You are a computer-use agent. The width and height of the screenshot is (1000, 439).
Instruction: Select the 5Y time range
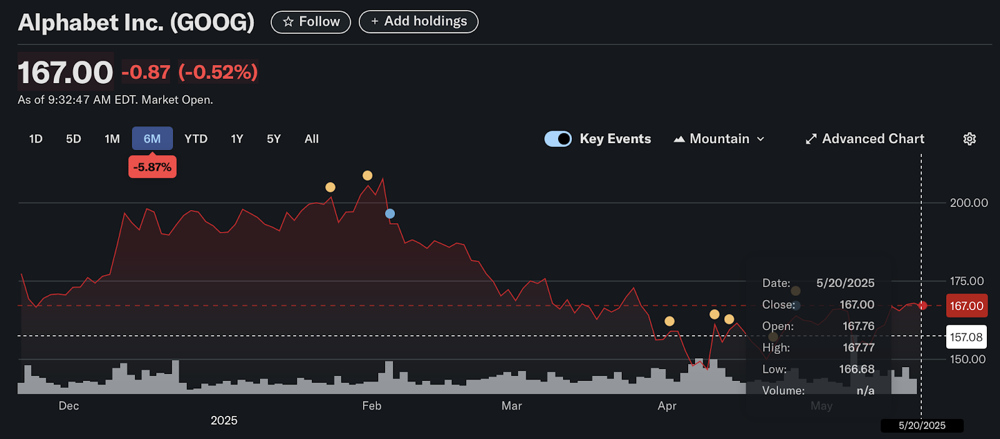[x=274, y=139]
